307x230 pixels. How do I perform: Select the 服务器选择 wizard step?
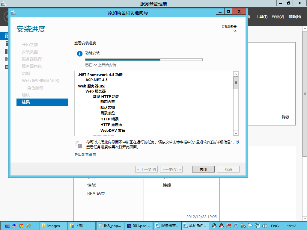coord(32,59)
